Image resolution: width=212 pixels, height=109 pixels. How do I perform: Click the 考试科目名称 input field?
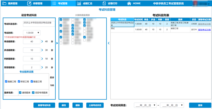point(39,24)
